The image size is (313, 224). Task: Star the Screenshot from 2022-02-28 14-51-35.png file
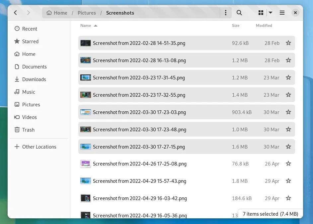pos(288,43)
